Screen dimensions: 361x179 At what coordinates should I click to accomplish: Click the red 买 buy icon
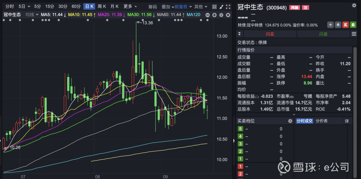(345, 25)
